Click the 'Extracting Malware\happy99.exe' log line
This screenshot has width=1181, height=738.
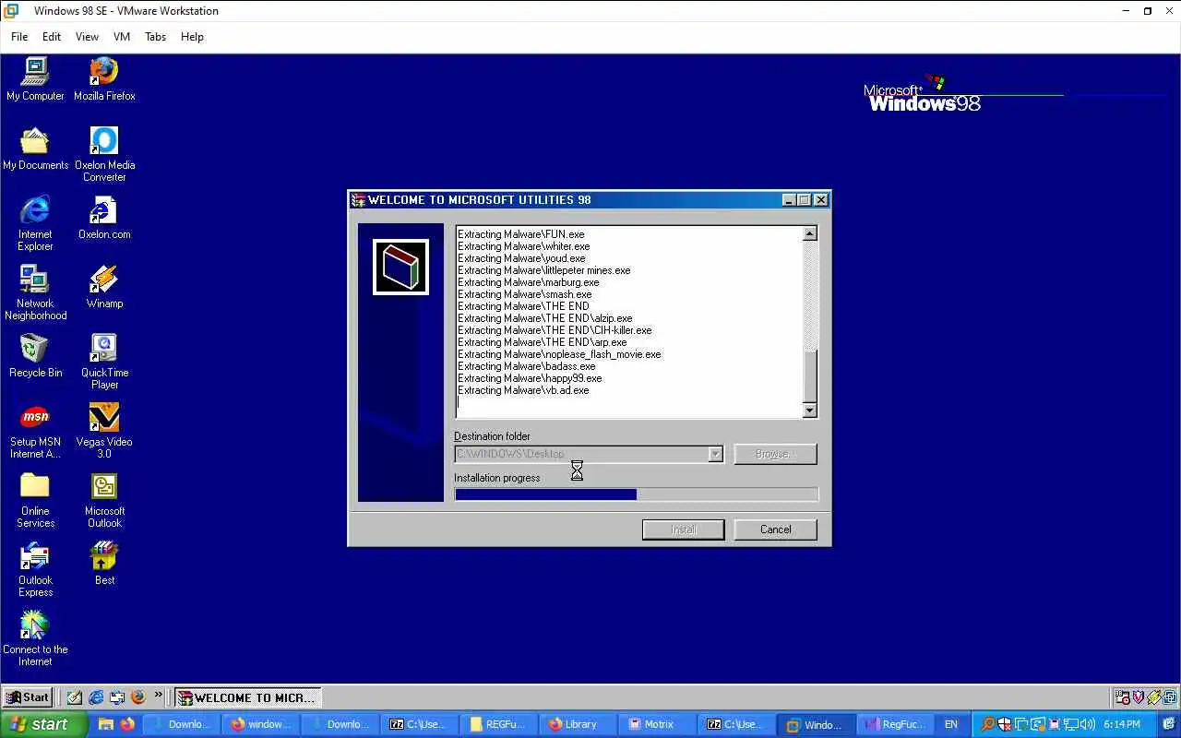coord(530,378)
